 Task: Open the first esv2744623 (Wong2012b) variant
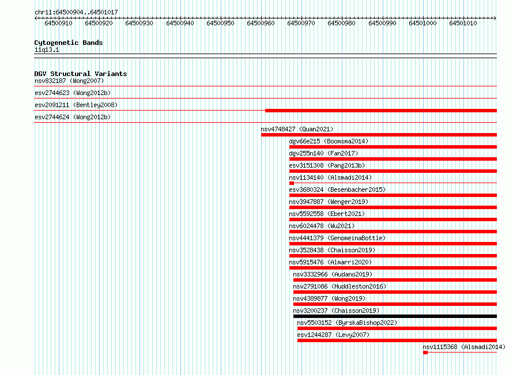tap(73, 93)
